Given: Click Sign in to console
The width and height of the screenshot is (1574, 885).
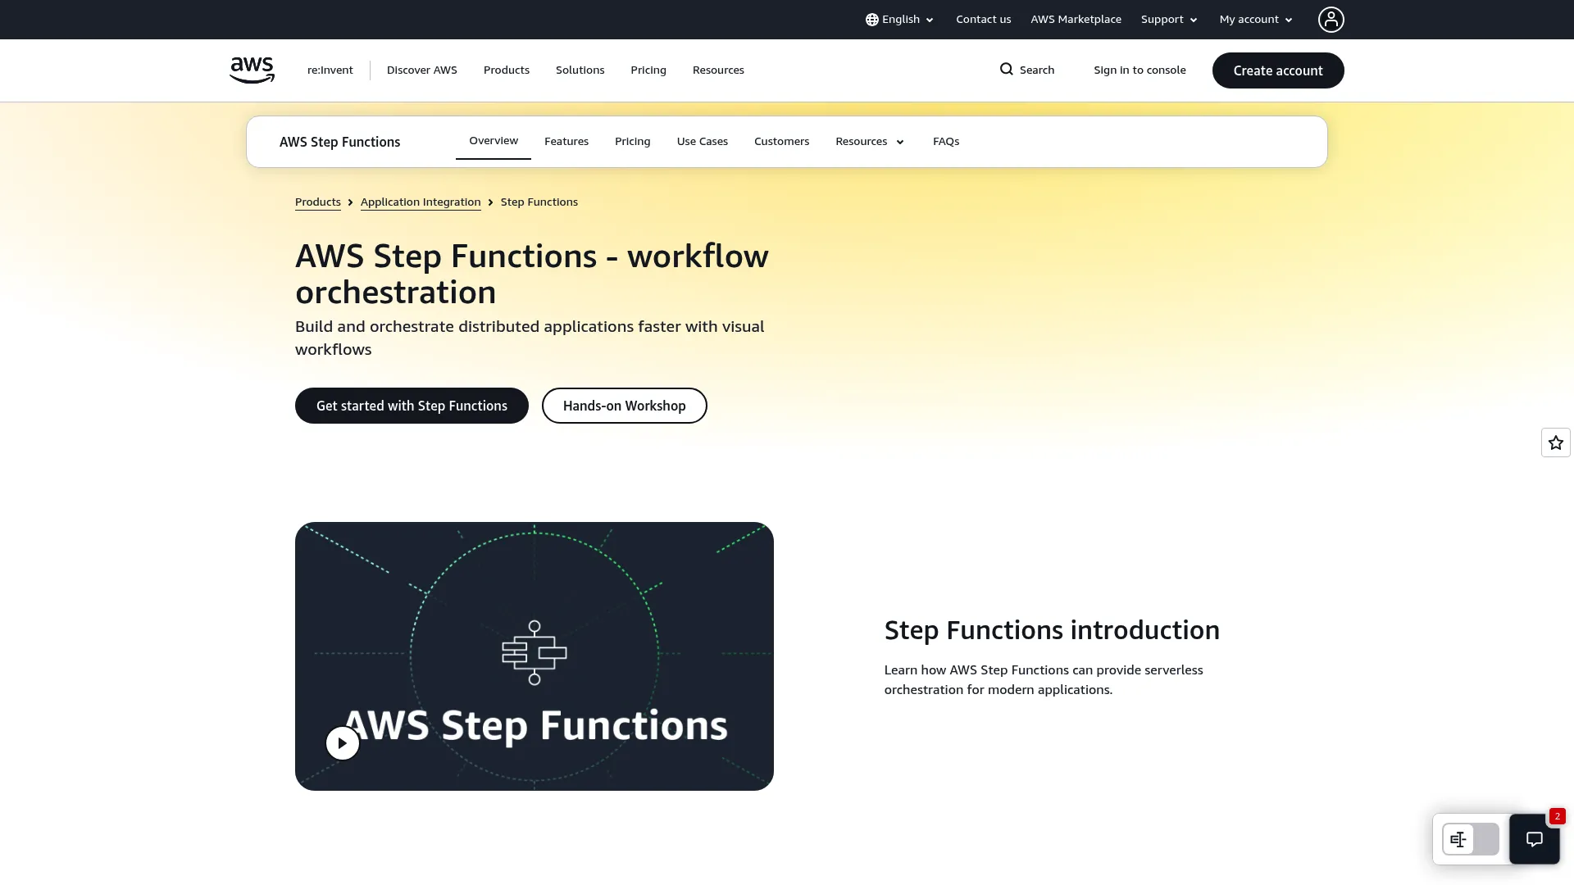Looking at the screenshot, I should 1139,70.
